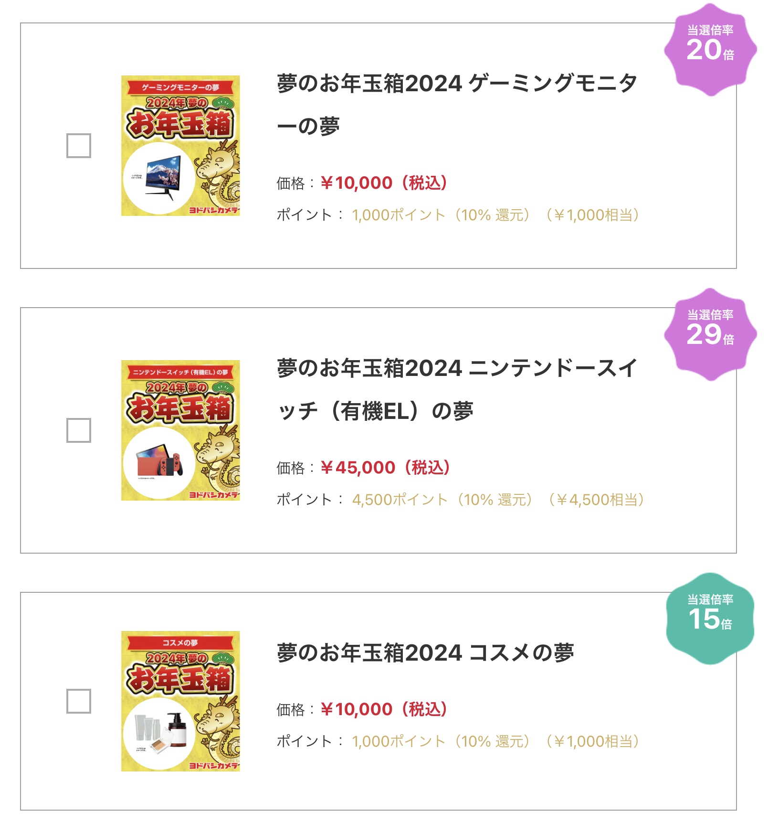The height and width of the screenshot is (824, 768).
Task: Open the ニンテンドースイッチ(有機EL)の夢 title
Action: coord(457,389)
